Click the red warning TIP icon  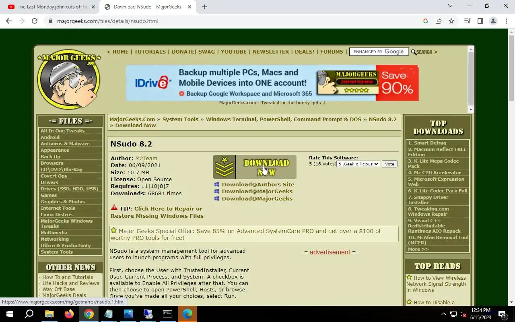114,208
